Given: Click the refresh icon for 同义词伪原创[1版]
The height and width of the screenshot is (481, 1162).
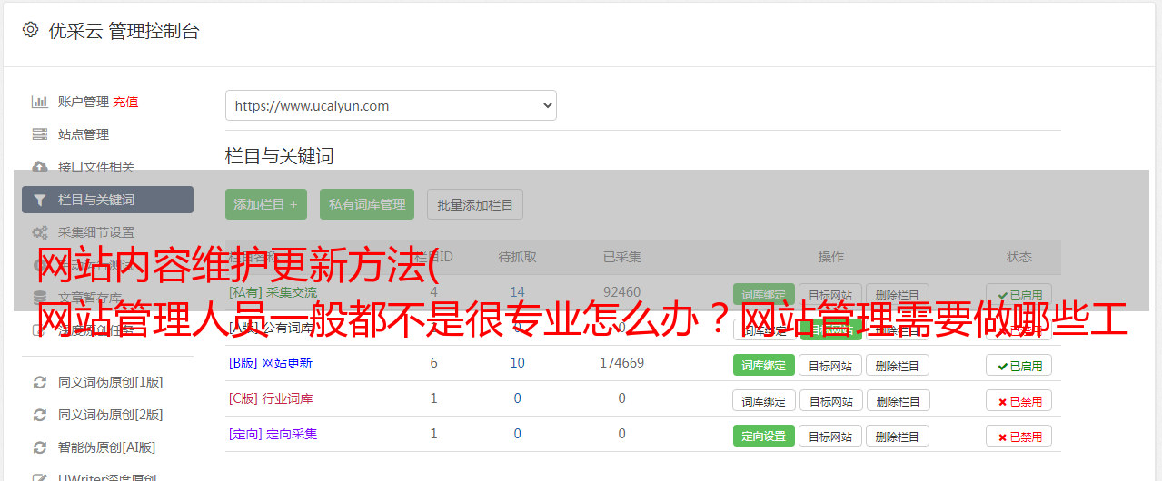Looking at the screenshot, I should point(40,382).
